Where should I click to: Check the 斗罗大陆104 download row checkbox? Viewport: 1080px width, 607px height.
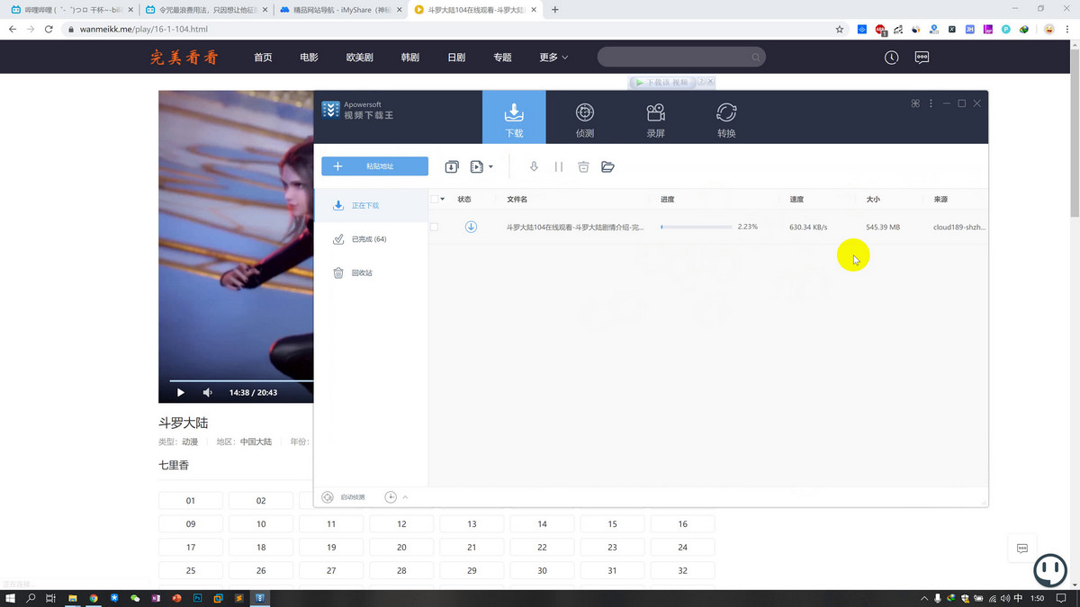pos(433,227)
